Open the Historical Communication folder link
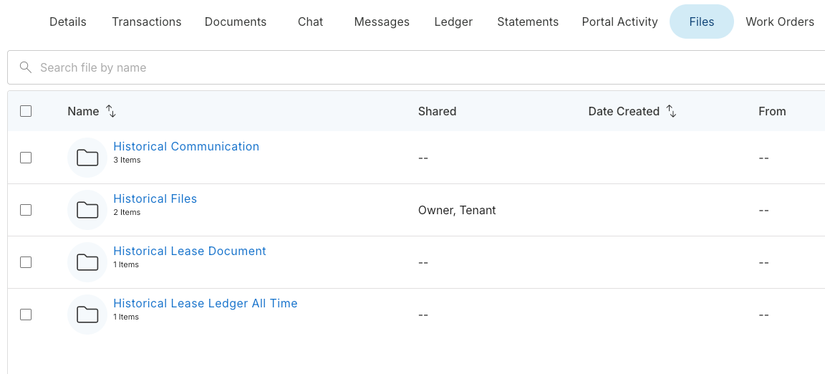 186,146
